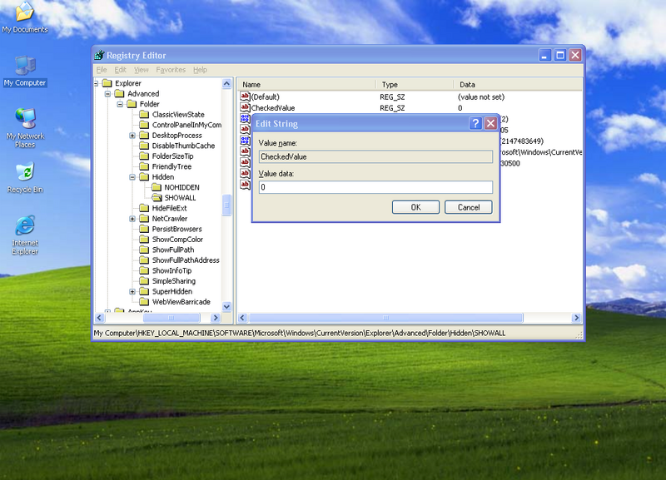
Task: Click the help question mark in Edit String
Action: coord(475,123)
